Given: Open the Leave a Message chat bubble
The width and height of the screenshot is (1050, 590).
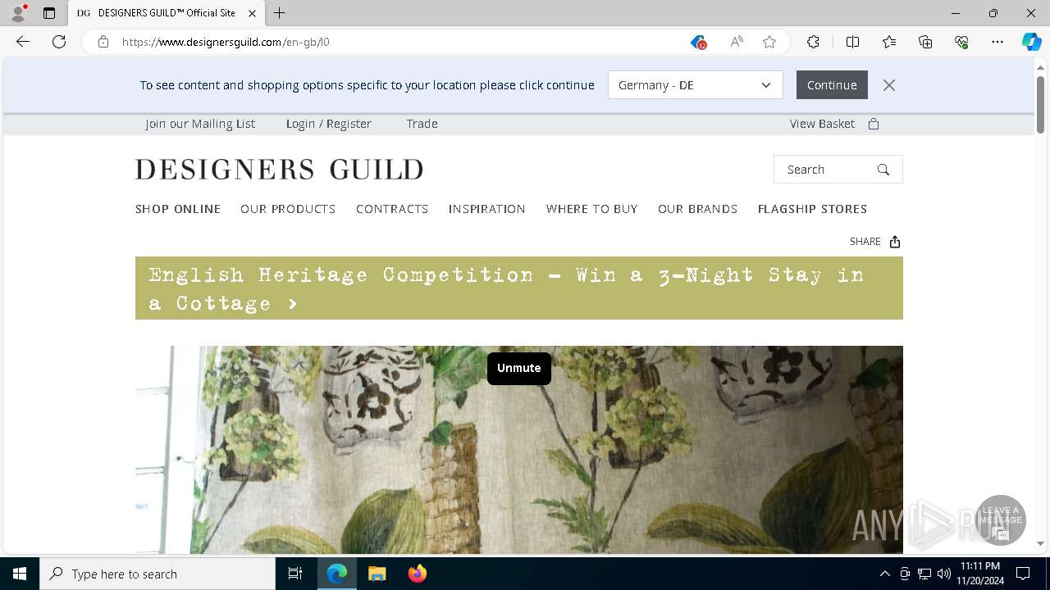Looking at the screenshot, I should 1001,520.
